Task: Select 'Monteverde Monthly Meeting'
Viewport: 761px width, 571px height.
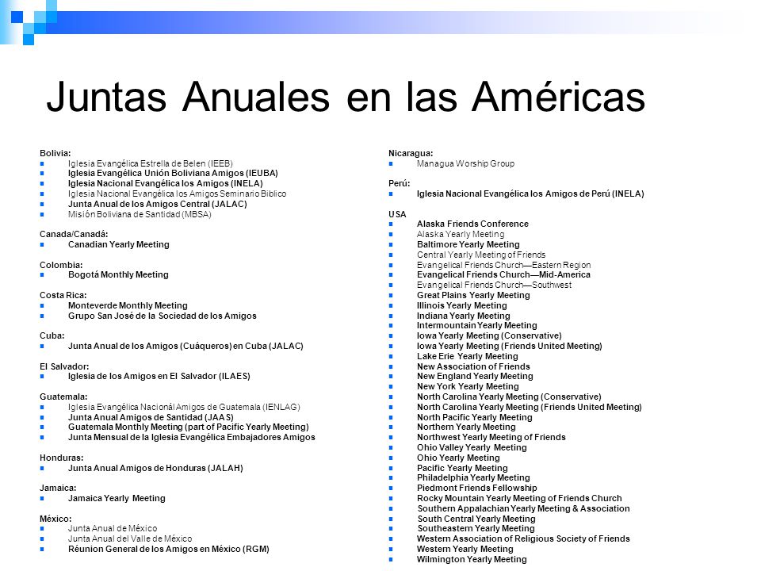Action: point(128,305)
